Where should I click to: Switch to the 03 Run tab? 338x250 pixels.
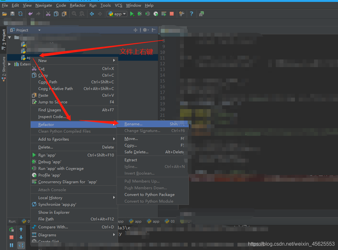[x=170, y=221]
